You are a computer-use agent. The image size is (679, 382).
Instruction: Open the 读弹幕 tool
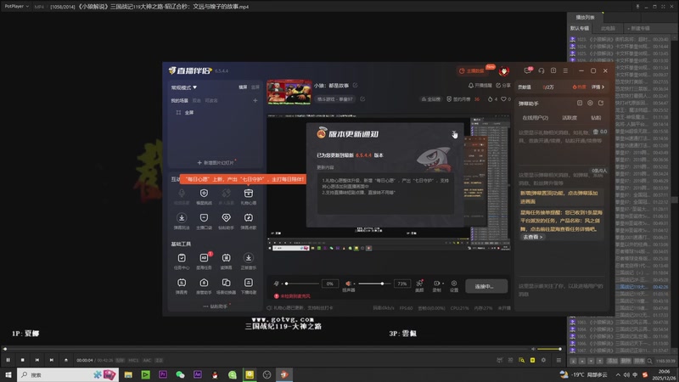click(226, 261)
